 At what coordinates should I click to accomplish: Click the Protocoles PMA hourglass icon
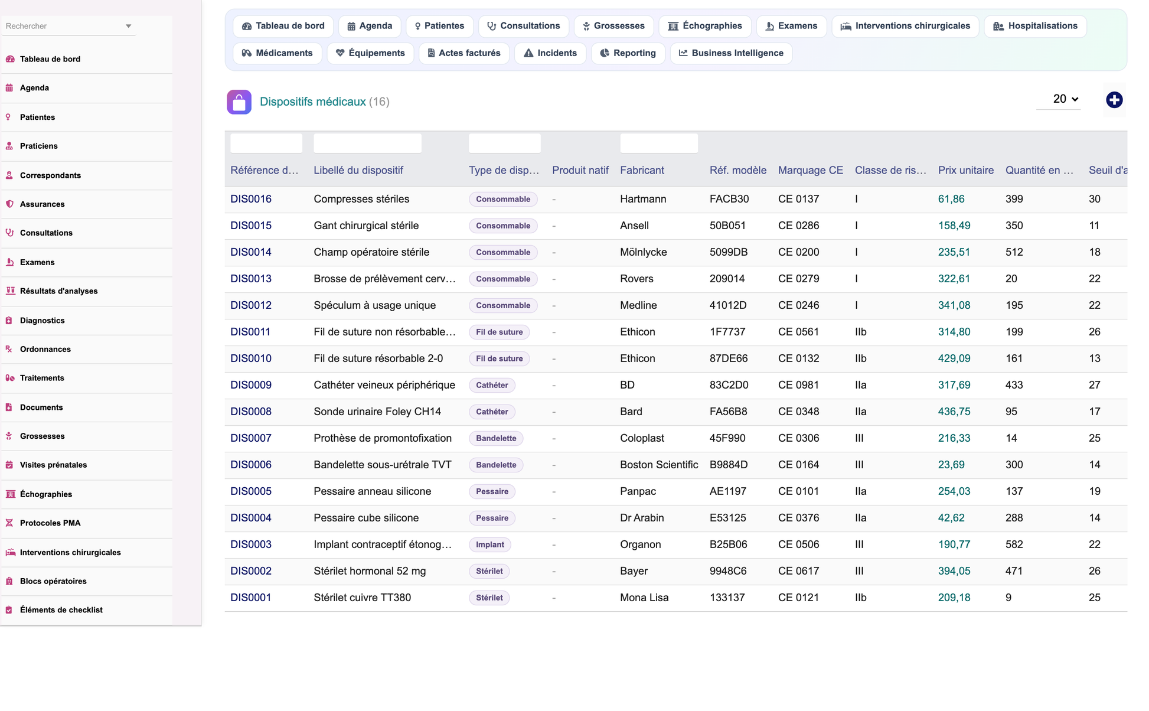(x=9, y=523)
